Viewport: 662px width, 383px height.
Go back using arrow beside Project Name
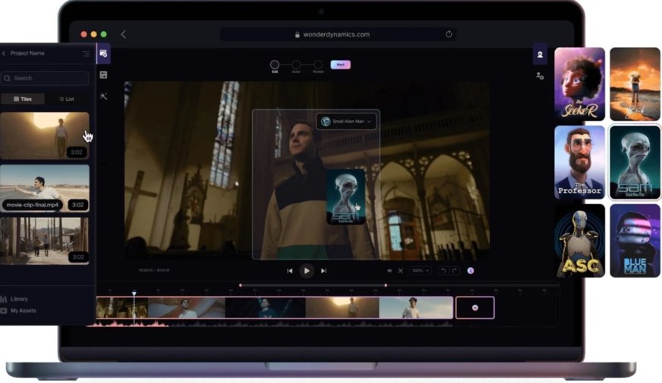coord(4,54)
